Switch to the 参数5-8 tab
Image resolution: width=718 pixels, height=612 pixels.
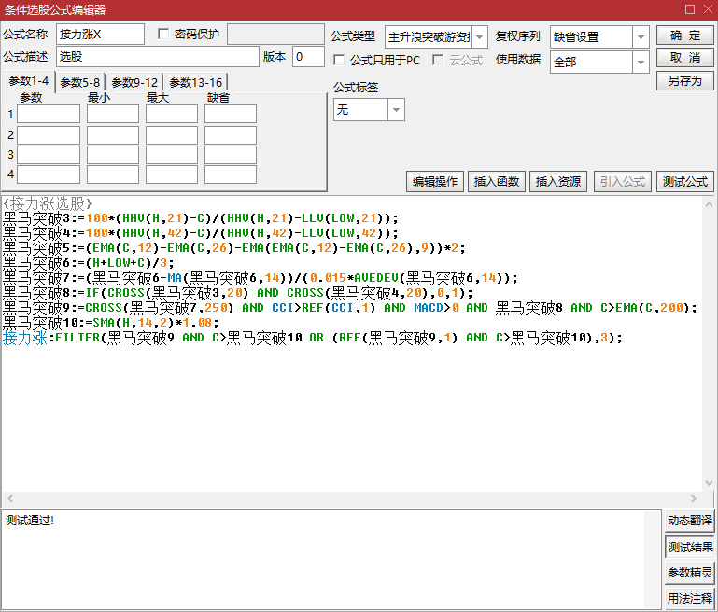[x=80, y=82]
